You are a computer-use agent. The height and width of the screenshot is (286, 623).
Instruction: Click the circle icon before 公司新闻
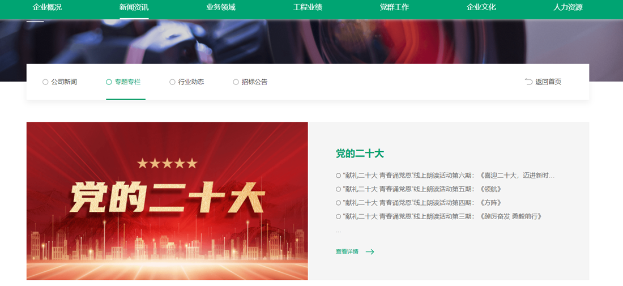pyautogui.click(x=45, y=82)
